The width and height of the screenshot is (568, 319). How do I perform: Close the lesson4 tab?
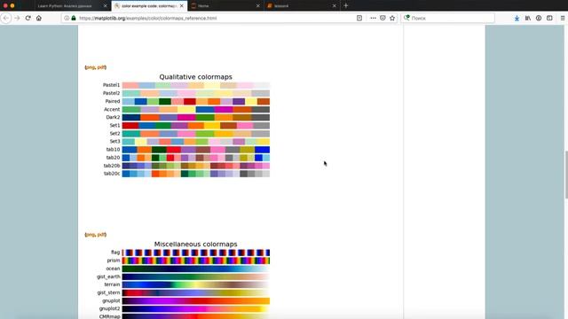tap(334, 6)
